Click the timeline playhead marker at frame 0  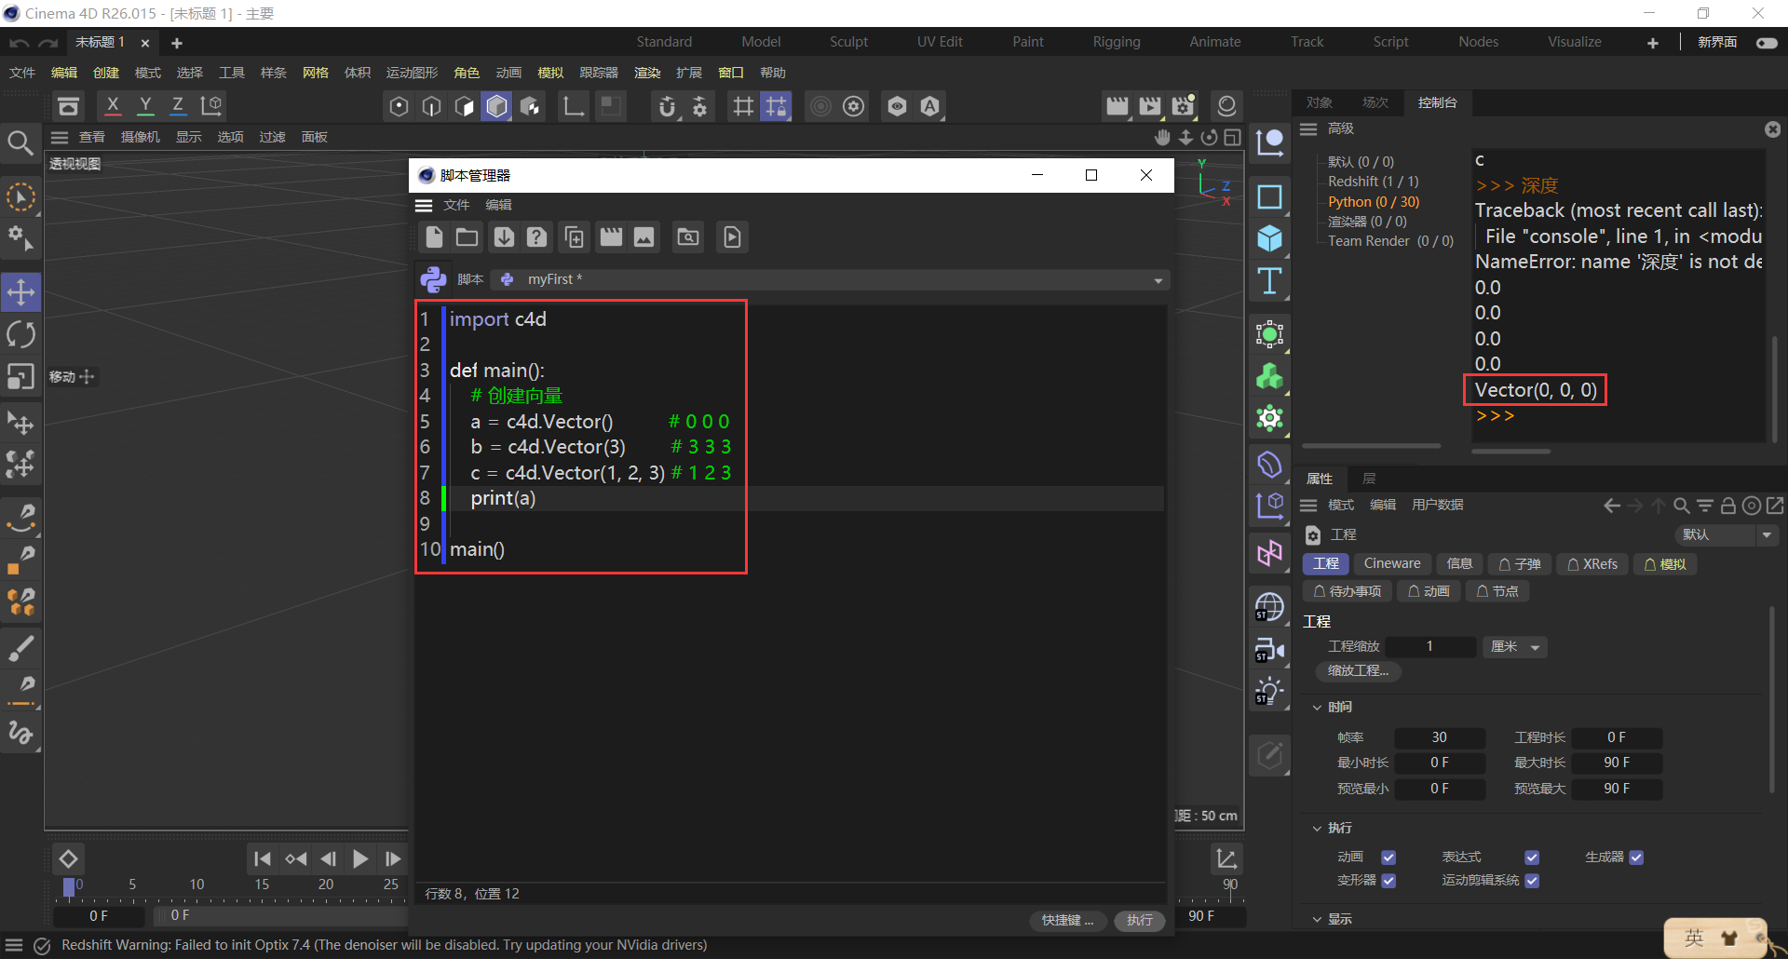(x=68, y=887)
